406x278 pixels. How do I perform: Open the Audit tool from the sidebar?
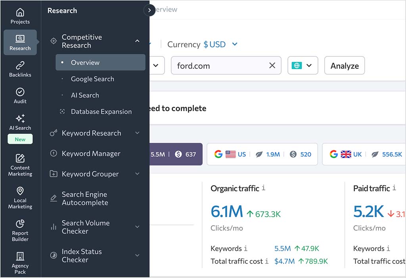point(20,95)
